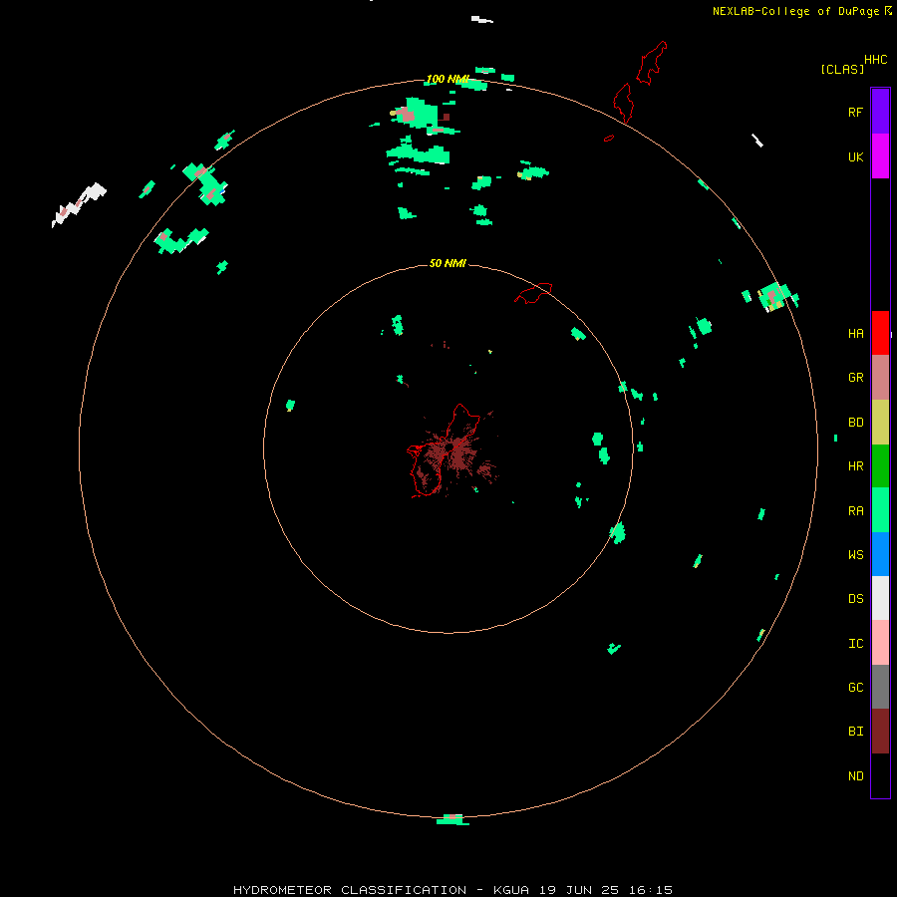The width and height of the screenshot is (897, 897).
Task: Click the DS legend label
Action: pyautogui.click(x=855, y=598)
